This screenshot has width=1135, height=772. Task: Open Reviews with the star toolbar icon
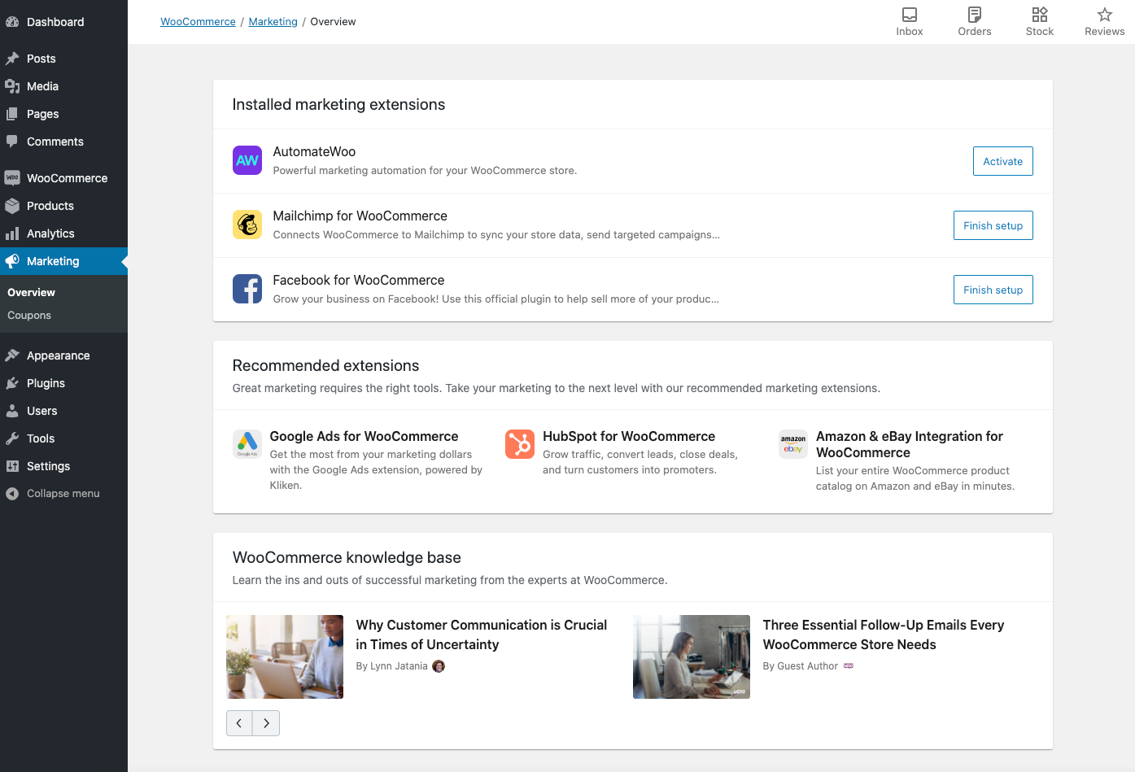coord(1104,21)
